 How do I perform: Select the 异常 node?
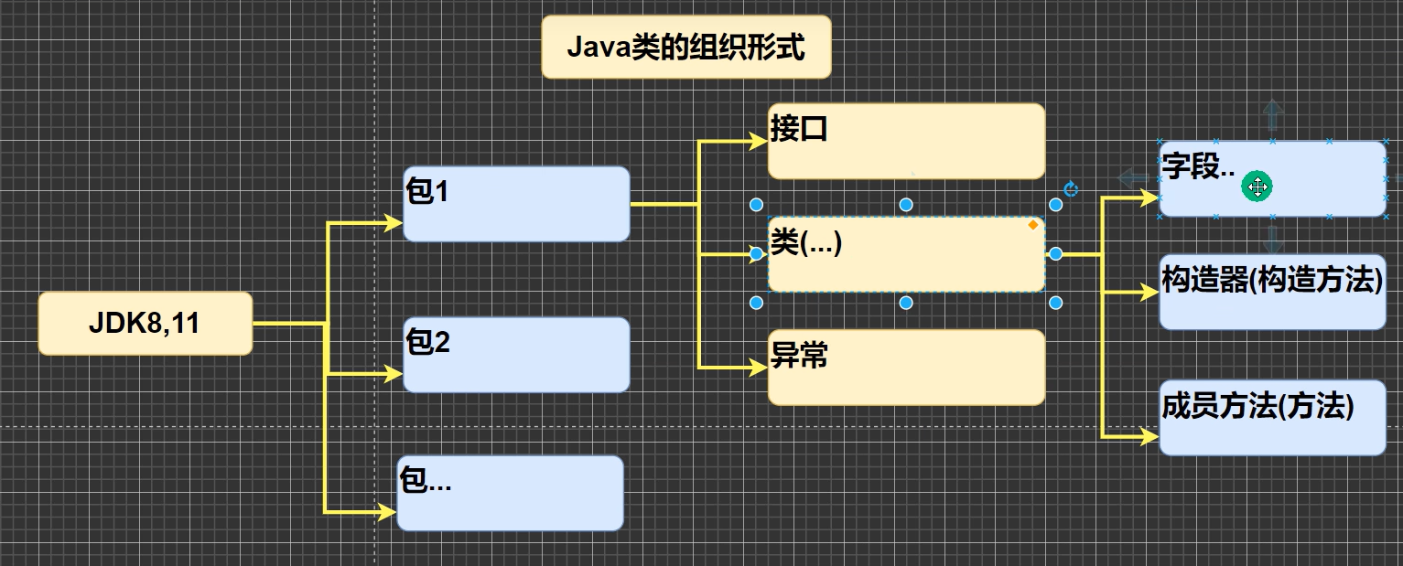pos(905,368)
